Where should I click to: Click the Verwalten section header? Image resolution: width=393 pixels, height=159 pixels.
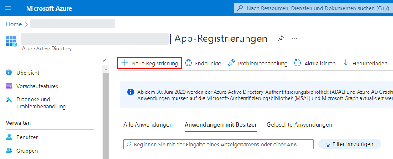18,123
